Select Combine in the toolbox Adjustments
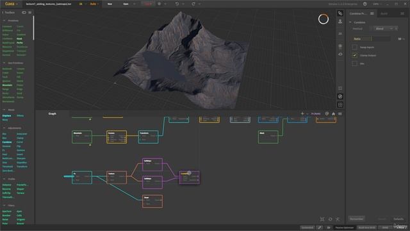 (7, 142)
